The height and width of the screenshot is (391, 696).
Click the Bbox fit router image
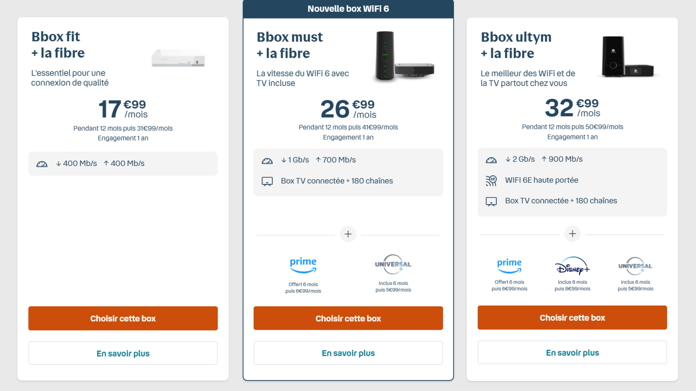pos(178,58)
